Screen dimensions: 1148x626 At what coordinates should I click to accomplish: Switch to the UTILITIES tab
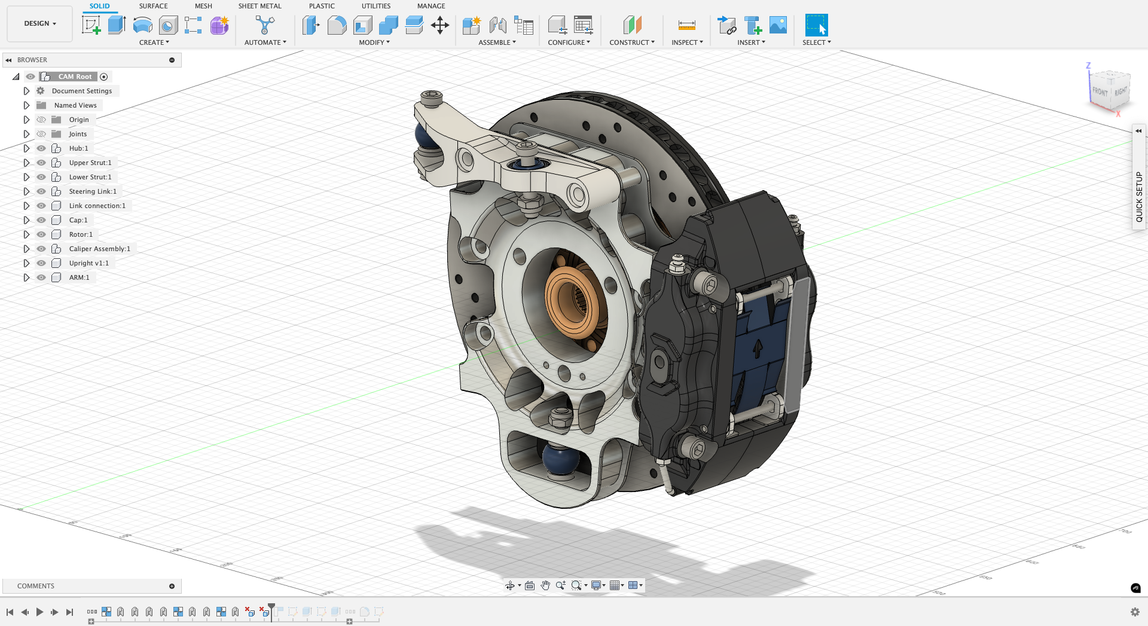click(376, 6)
